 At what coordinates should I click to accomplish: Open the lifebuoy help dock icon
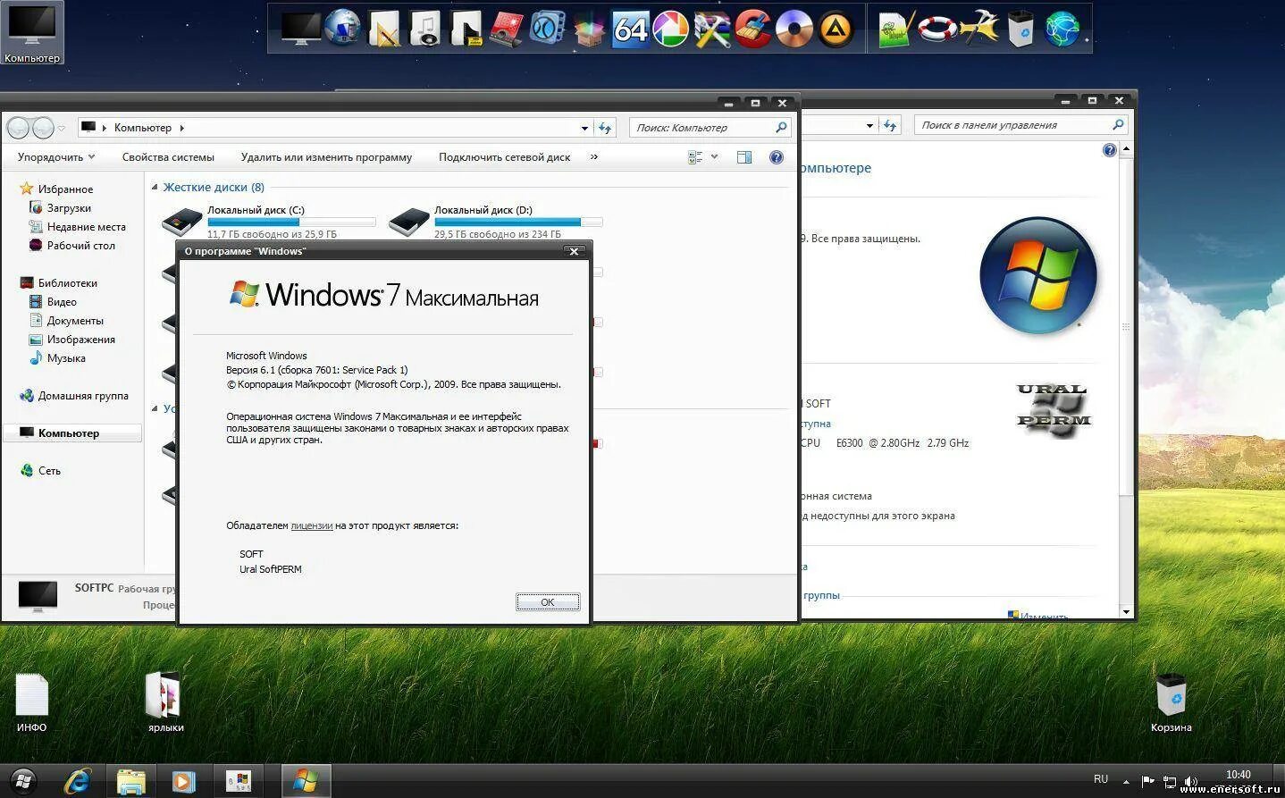point(936,29)
